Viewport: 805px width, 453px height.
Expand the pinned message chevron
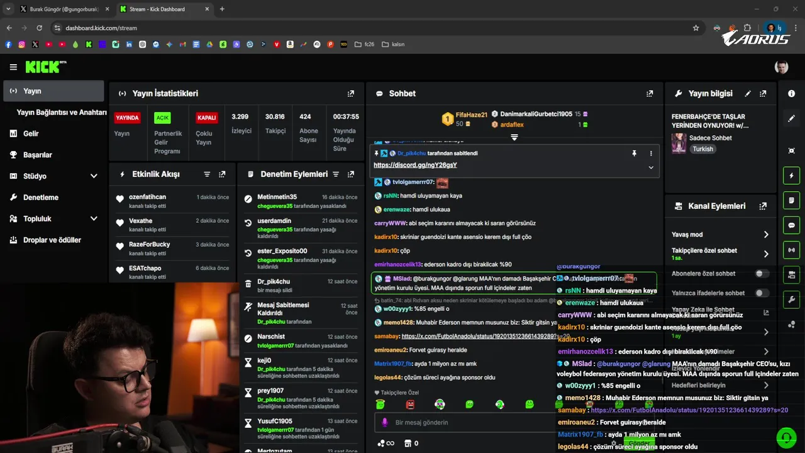tap(651, 167)
